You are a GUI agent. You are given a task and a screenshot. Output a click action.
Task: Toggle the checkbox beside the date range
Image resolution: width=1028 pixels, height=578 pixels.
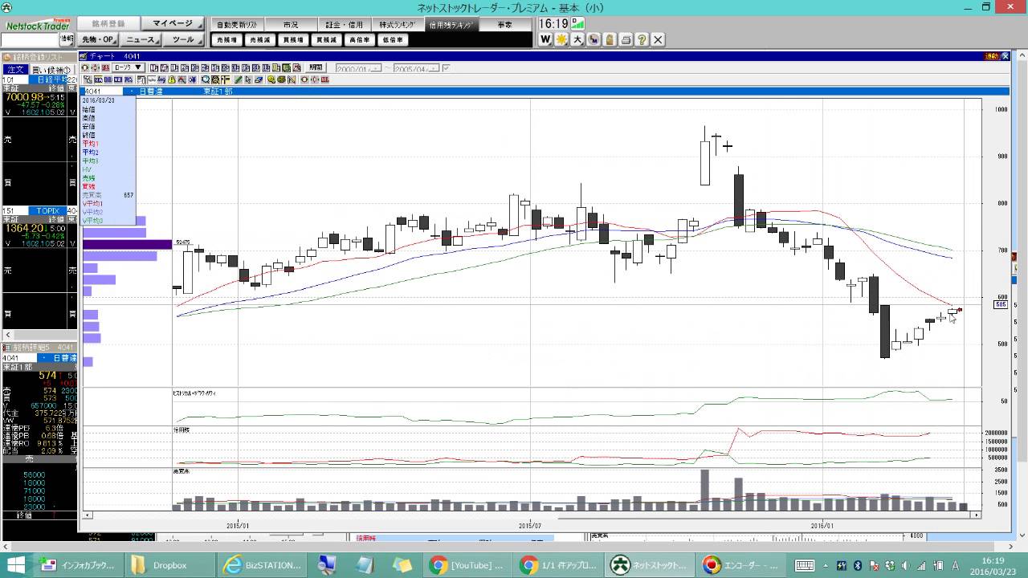pos(447,68)
